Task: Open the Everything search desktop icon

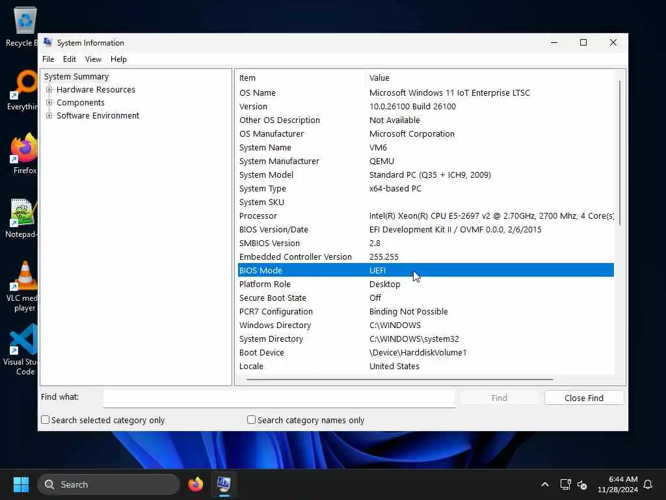Action: pyautogui.click(x=22, y=90)
